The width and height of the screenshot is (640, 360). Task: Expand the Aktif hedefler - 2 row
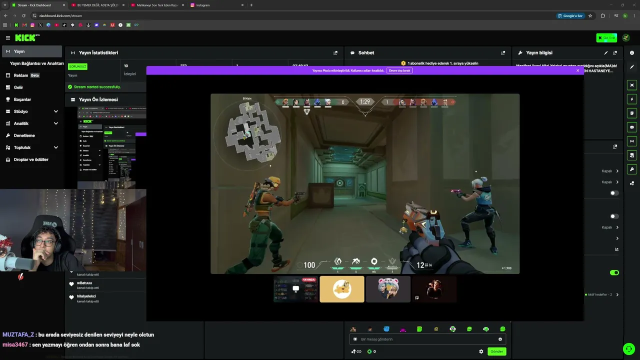(x=602, y=294)
